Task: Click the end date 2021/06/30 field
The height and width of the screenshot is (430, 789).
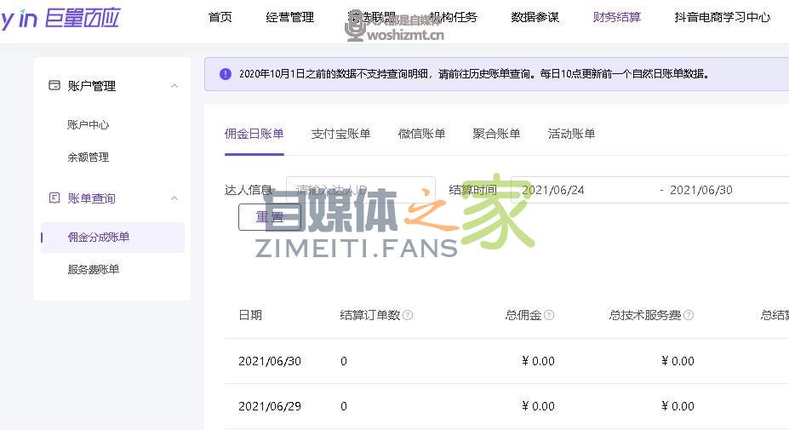Action: [715, 190]
